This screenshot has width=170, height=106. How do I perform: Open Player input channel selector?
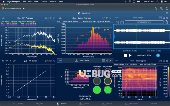[x=117, y=18]
